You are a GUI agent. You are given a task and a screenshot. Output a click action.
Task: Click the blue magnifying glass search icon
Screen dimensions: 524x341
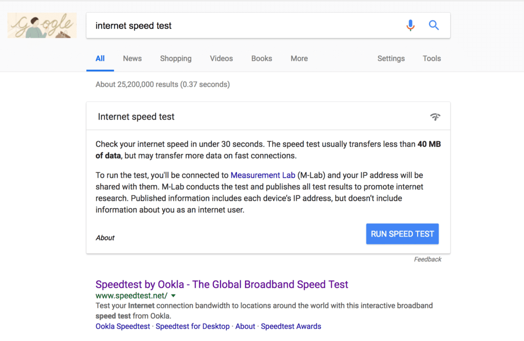click(434, 26)
